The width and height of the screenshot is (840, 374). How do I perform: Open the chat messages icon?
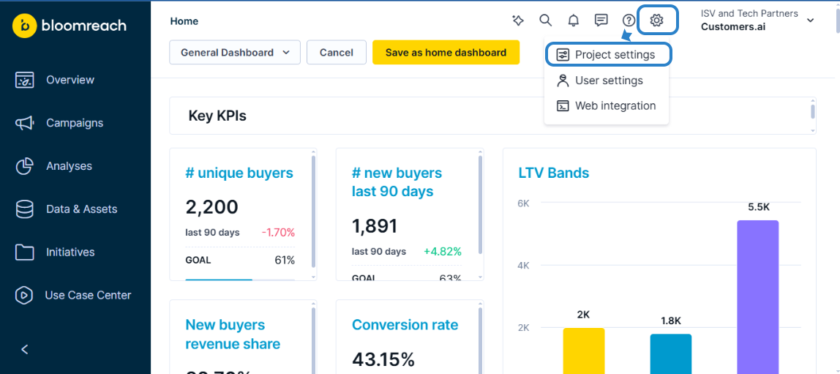(601, 20)
